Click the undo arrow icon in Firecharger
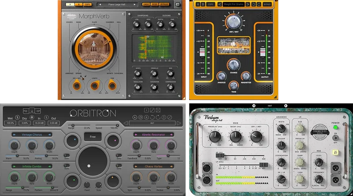This screenshot has width=353, height=196. coord(253,4)
